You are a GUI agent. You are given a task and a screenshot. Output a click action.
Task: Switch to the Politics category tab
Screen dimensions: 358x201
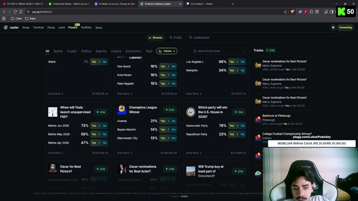[x=86, y=51]
